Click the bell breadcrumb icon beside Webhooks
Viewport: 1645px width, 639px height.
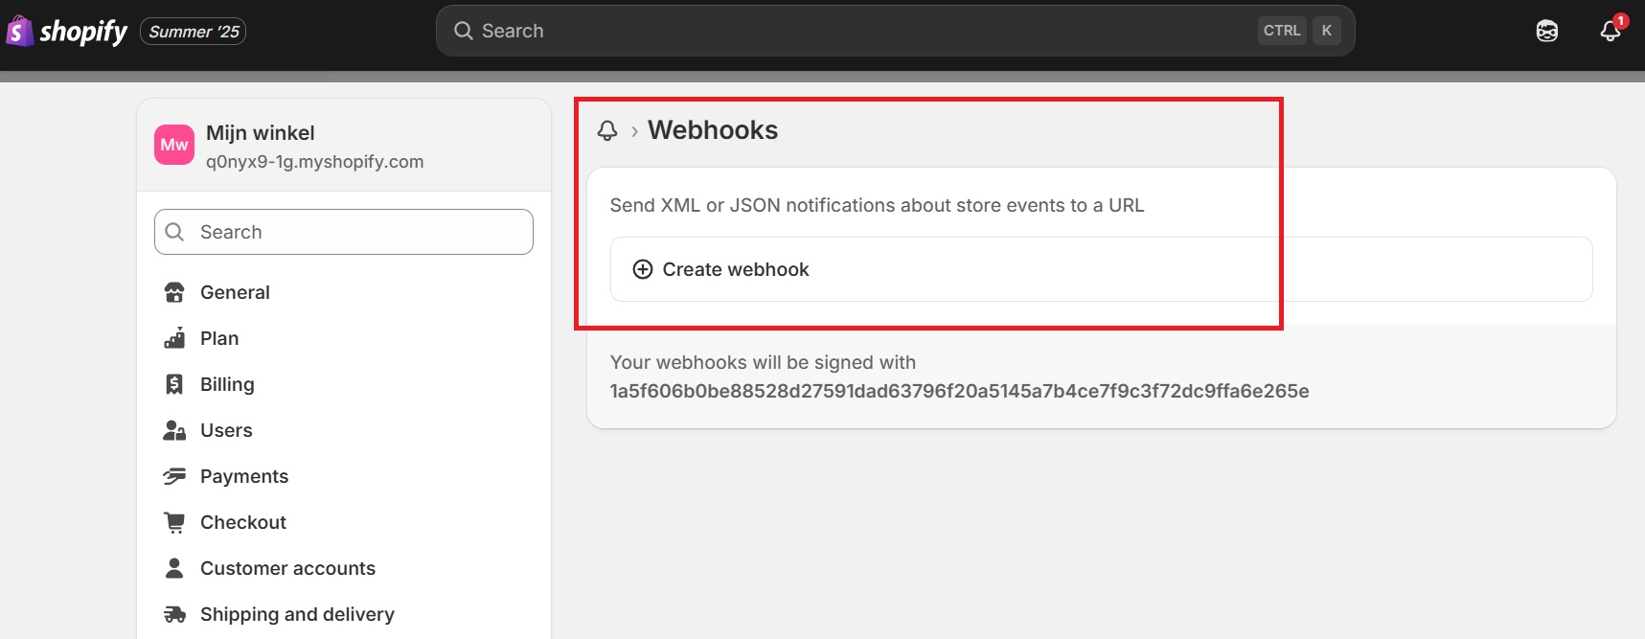[x=607, y=131]
